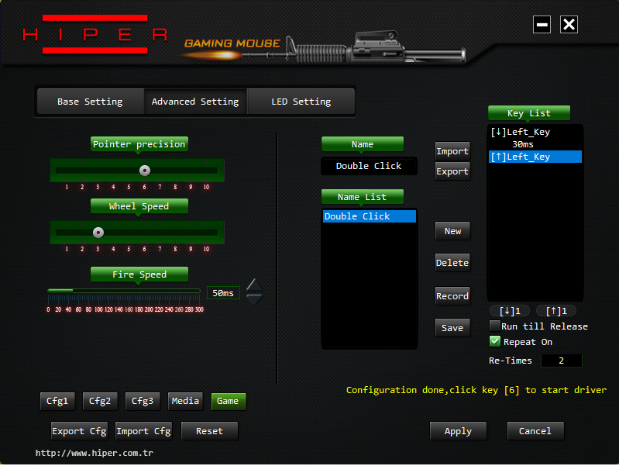Select the 30ms delay entry
This screenshot has width=619, height=466.
pyautogui.click(x=535, y=144)
